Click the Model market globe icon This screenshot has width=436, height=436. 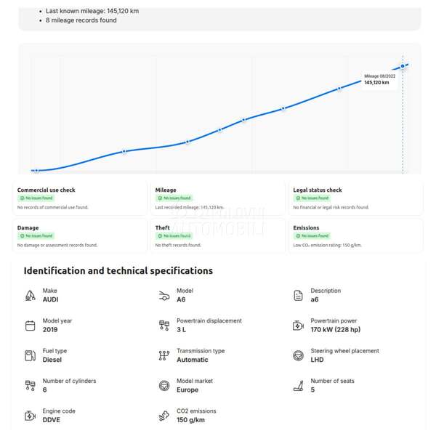163,385
